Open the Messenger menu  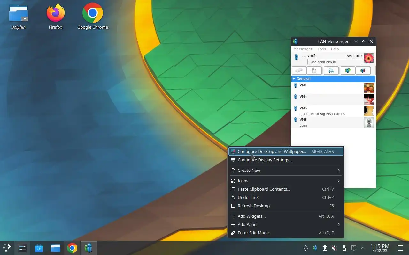click(303, 49)
